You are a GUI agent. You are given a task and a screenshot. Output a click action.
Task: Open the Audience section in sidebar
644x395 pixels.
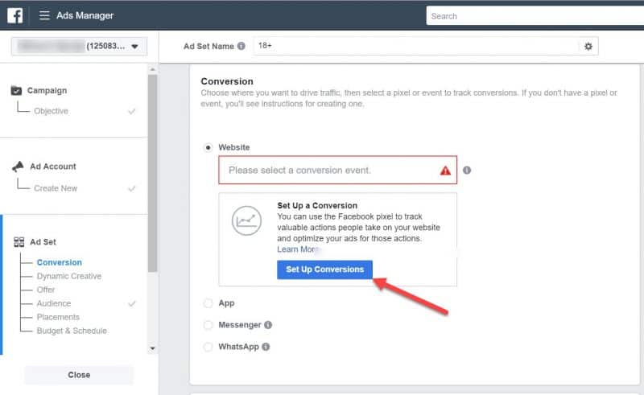coord(54,303)
